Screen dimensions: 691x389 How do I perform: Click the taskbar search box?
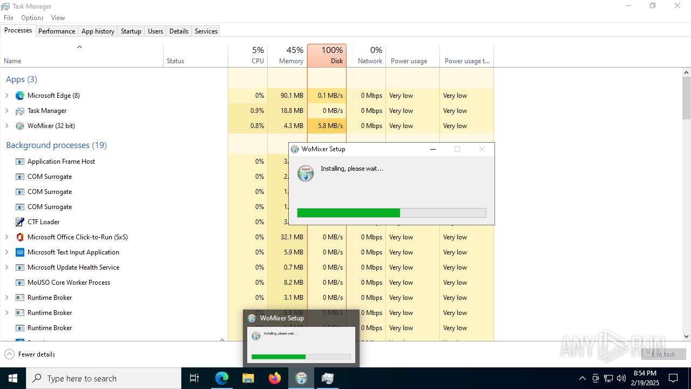[x=104, y=378]
